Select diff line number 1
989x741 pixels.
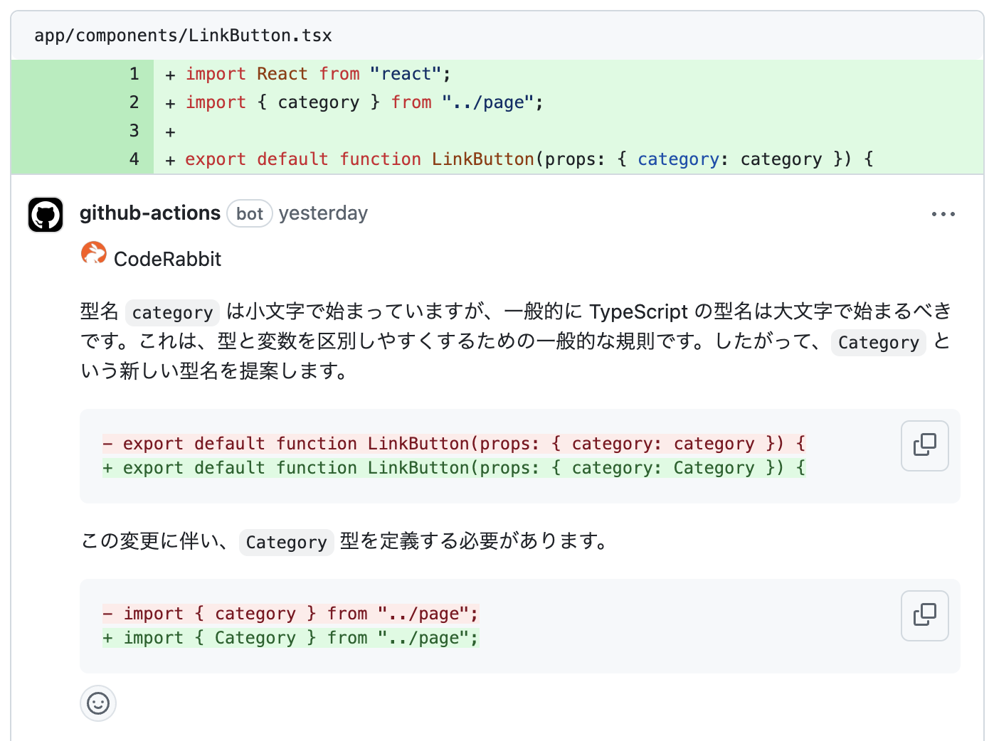(134, 74)
